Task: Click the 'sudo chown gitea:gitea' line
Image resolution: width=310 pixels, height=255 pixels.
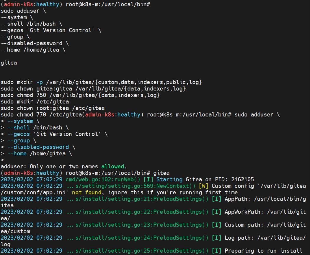Action: coord(93,89)
